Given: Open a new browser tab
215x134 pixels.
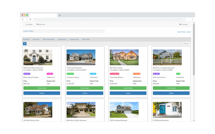Looking at the screenshot, I should pos(60,15).
